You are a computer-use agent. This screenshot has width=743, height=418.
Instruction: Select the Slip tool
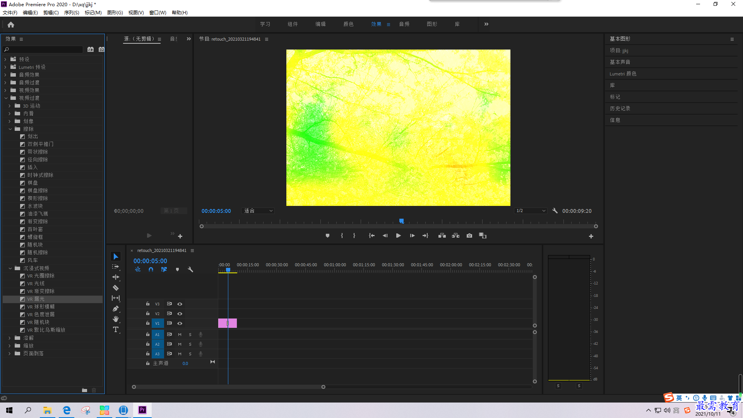(x=116, y=298)
